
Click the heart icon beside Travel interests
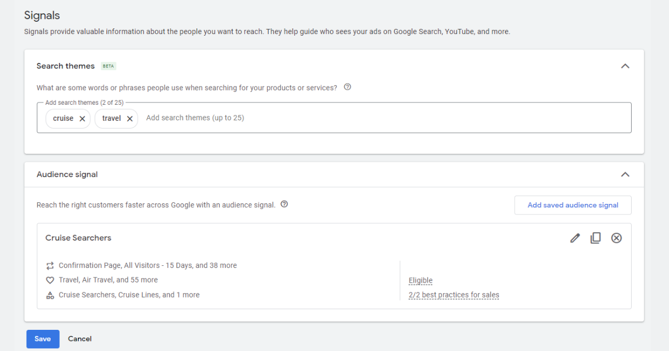tap(50, 280)
